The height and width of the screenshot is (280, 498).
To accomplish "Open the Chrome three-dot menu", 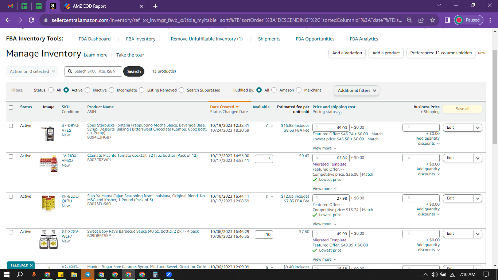I will 490,20.
